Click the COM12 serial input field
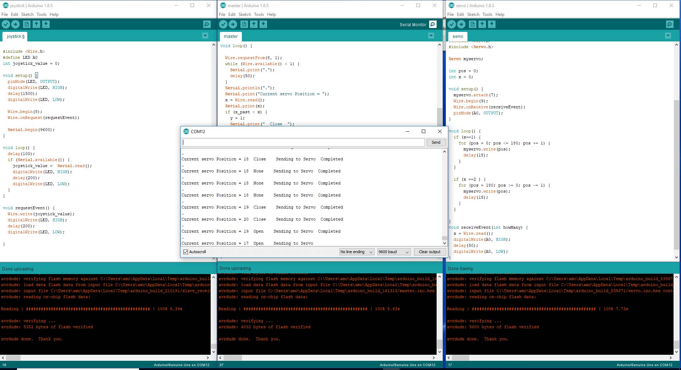This screenshot has width=681, height=370. (303, 142)
